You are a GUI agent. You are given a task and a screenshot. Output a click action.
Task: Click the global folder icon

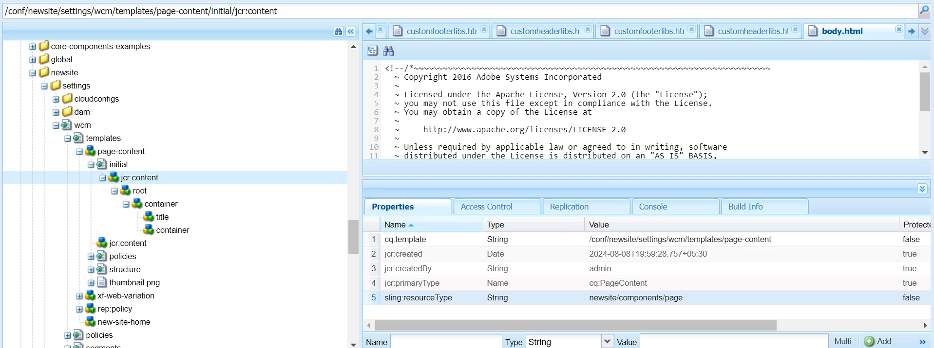click(44, 59)
